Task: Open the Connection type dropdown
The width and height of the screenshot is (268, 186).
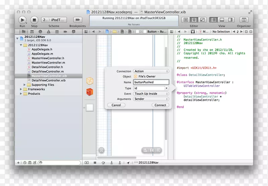Action: 151,71
